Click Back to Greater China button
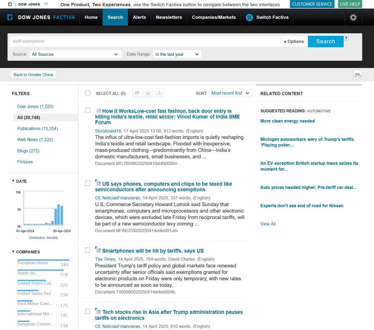The height and width of the screenshot is (330, 374). coord(33,75)
